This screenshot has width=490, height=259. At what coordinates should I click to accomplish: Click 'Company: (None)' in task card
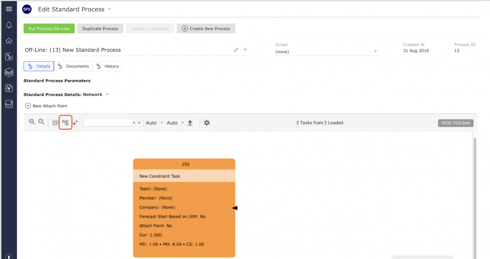coord(157,207)
